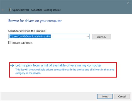
Task: Click inside the driver location path field
Action: pos(49,37)
